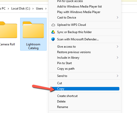
Task: Select Copy as path
Action: click(x=66, y=69)
